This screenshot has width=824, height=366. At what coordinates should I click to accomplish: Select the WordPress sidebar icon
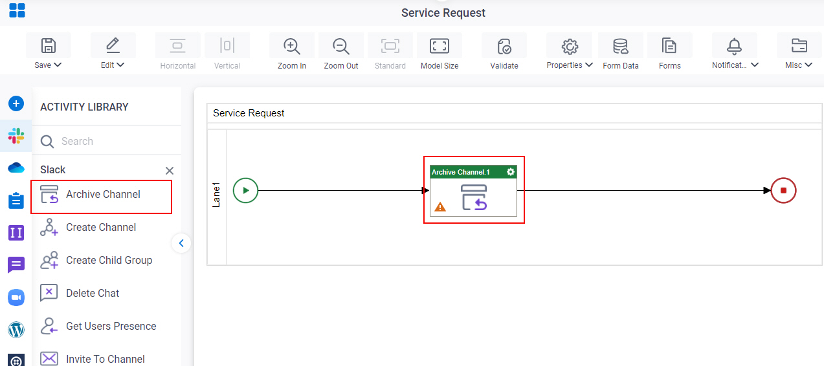pyautogui.click(x=16, y=330)
